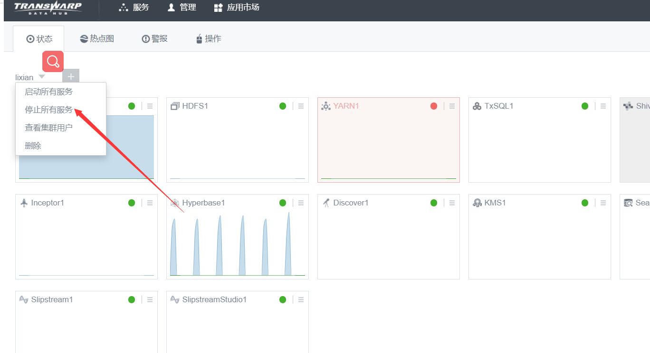650x353 pixels.
Task: Switch to the 热点图 tab
Action: [97, 39]
